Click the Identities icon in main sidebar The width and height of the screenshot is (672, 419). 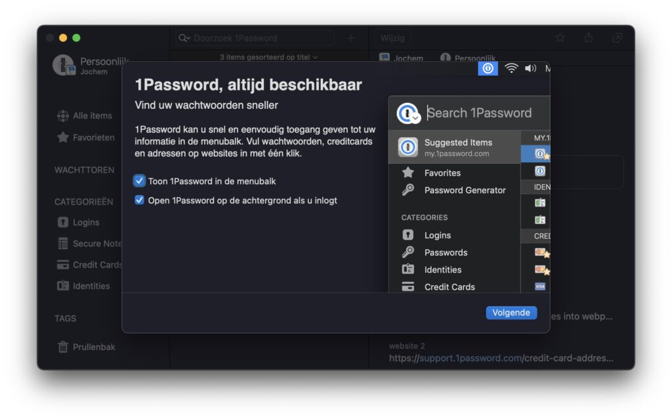(63, 286)
